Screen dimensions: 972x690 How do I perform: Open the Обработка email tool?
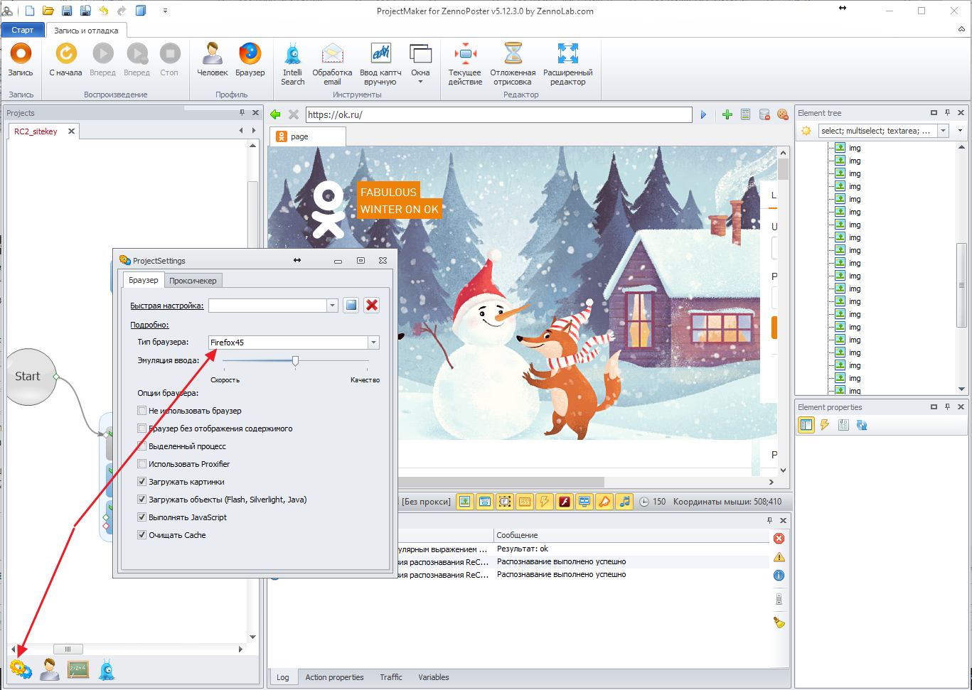(332, 64)
